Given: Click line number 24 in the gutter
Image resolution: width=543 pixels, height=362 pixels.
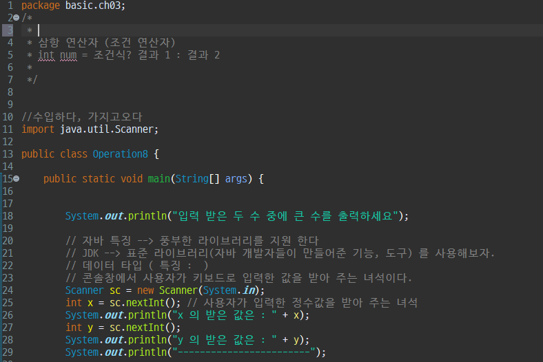Looking at the screenshot, I should pos(8,290).
